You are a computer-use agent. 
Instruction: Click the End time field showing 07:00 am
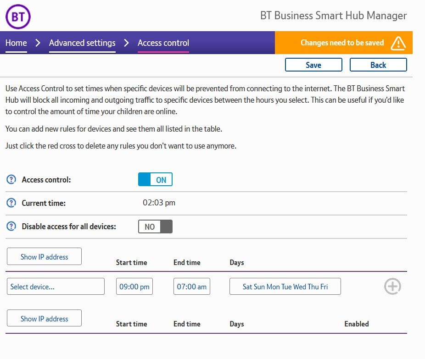191,286
